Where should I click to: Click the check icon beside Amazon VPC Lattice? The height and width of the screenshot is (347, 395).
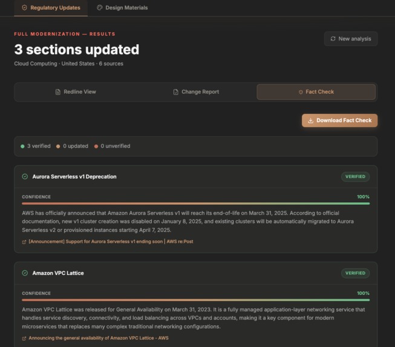point(25,273)
